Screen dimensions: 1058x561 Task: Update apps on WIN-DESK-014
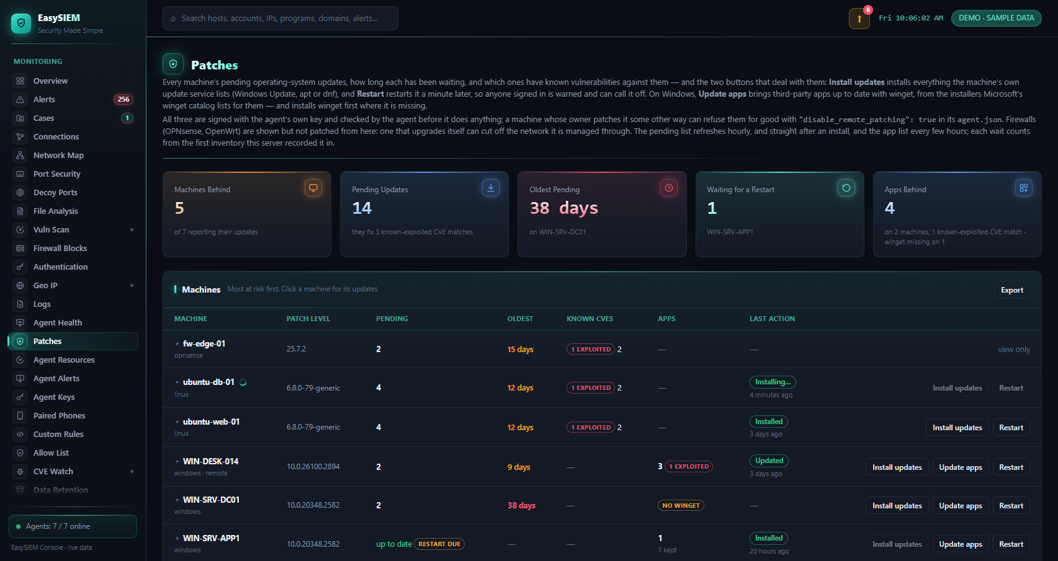point(961,467)
